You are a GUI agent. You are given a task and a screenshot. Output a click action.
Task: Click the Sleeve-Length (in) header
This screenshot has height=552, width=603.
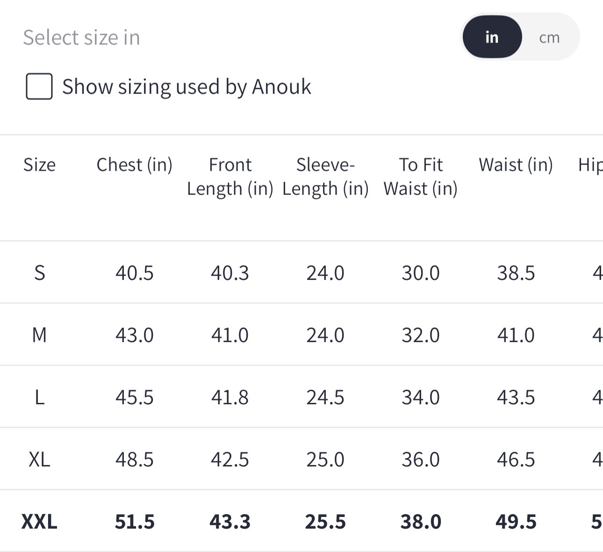[325, 177]
